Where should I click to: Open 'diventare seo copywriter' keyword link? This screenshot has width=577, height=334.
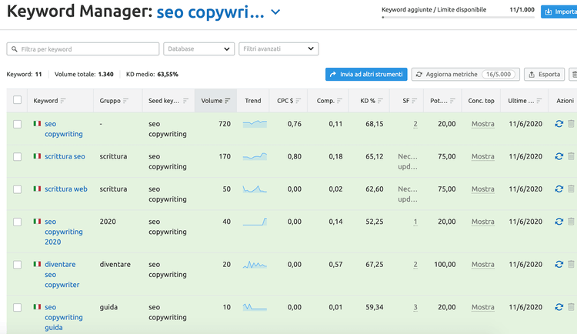point(62,274)
